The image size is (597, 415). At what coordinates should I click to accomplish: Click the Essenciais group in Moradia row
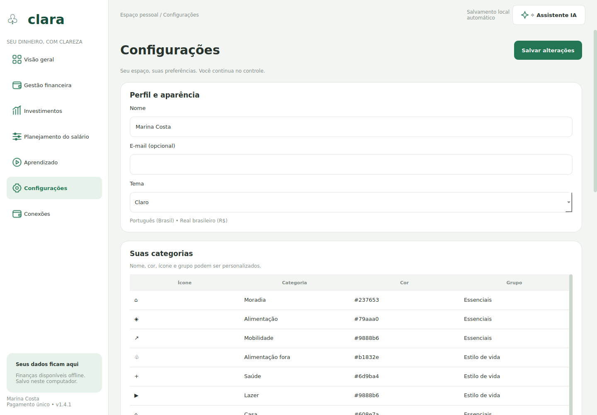pyautogui.click(x=478, y=300)
